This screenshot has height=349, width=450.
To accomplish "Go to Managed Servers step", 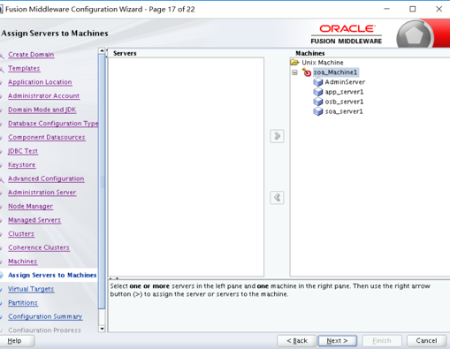I will click(x=34, y=220).
